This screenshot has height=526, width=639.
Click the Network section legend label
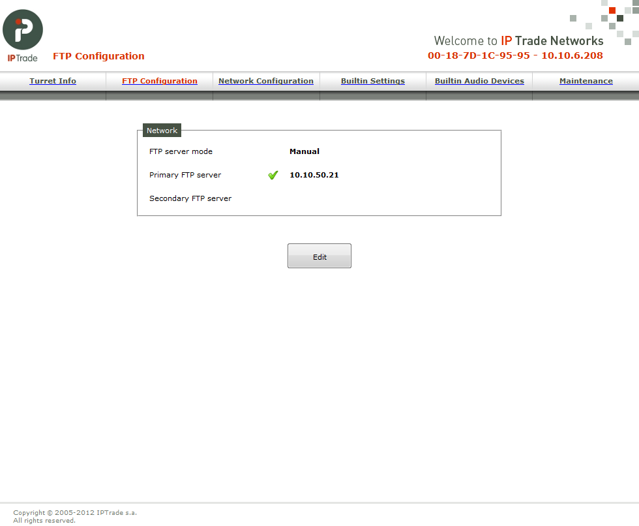coord(162,131)
